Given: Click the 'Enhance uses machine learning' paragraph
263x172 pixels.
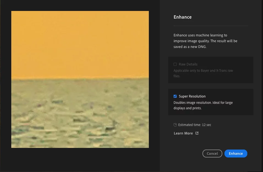Looking at the screenshot, I should pos(205,41).
